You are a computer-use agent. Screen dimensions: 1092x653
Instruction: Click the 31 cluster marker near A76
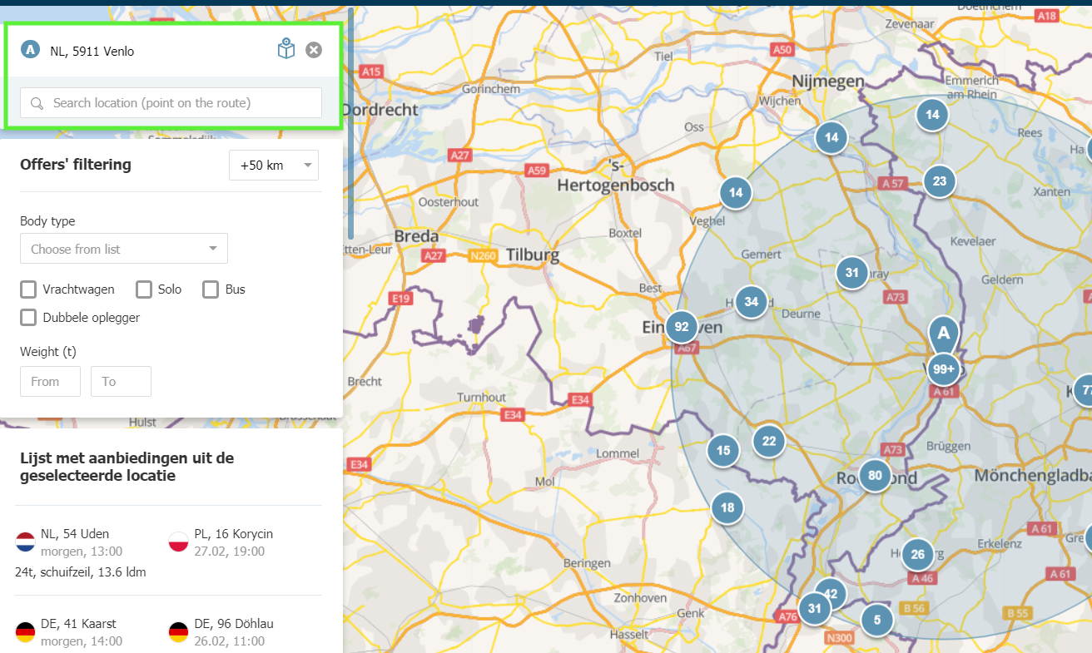815,608
